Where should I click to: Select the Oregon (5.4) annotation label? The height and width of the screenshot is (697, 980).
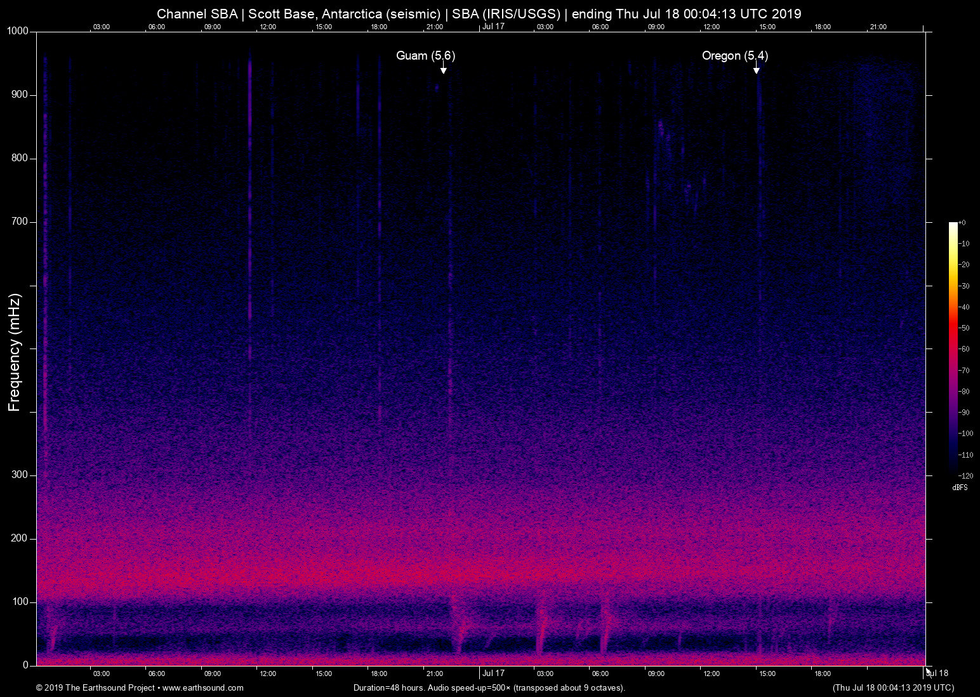coord(734,56)
